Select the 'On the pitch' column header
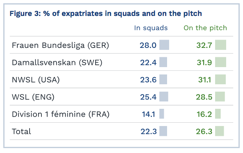243x153 pixels. pyautogui.click(x=205, y=28)
